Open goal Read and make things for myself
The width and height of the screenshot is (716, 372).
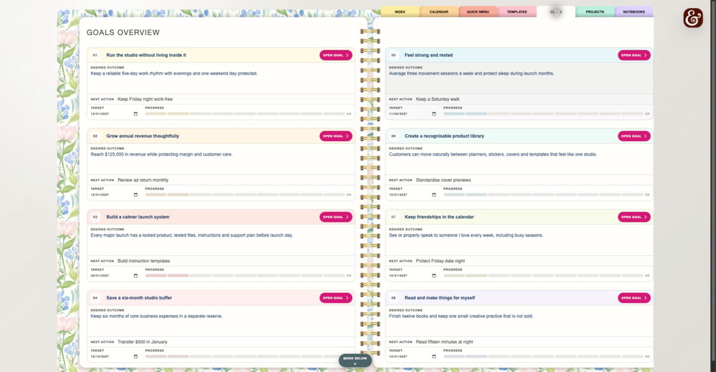coord(634,297)
